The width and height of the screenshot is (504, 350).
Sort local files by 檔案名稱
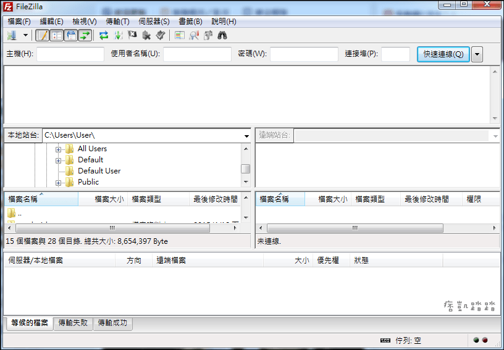point(41,199)
